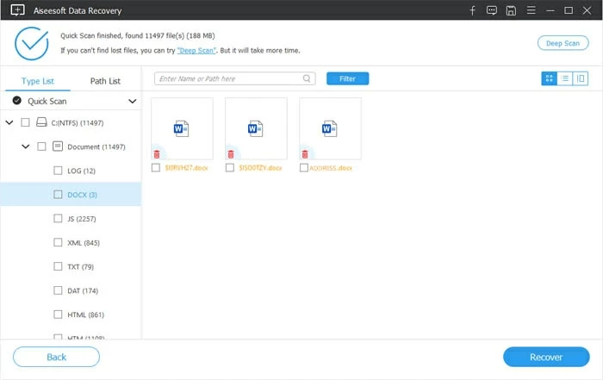
Task: Open the $IS00TZY.docx thumbnail
Action: coord(255,128)
